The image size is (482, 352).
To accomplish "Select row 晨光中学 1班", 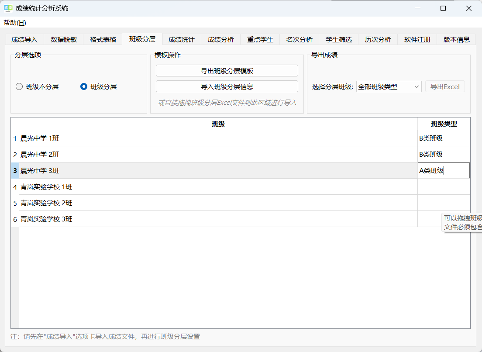I will coord(218,138).
